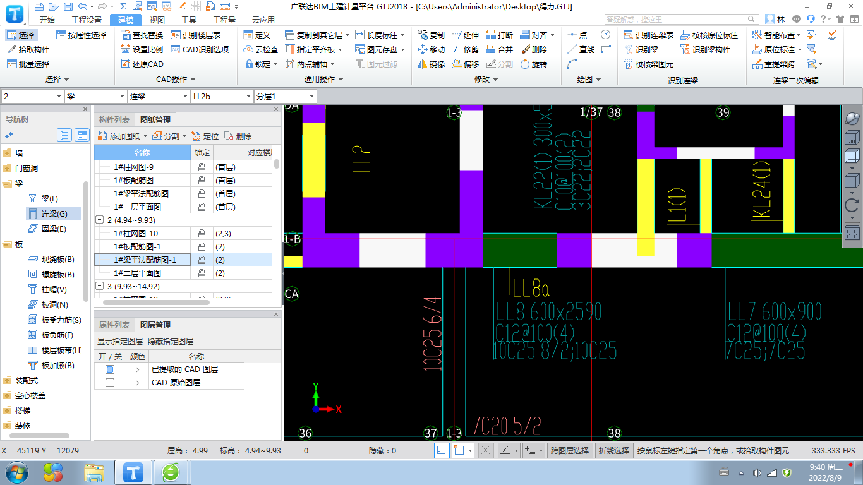Click 跨图层选择 status bar button
The image size is (863, 485).
pos(570,450)
